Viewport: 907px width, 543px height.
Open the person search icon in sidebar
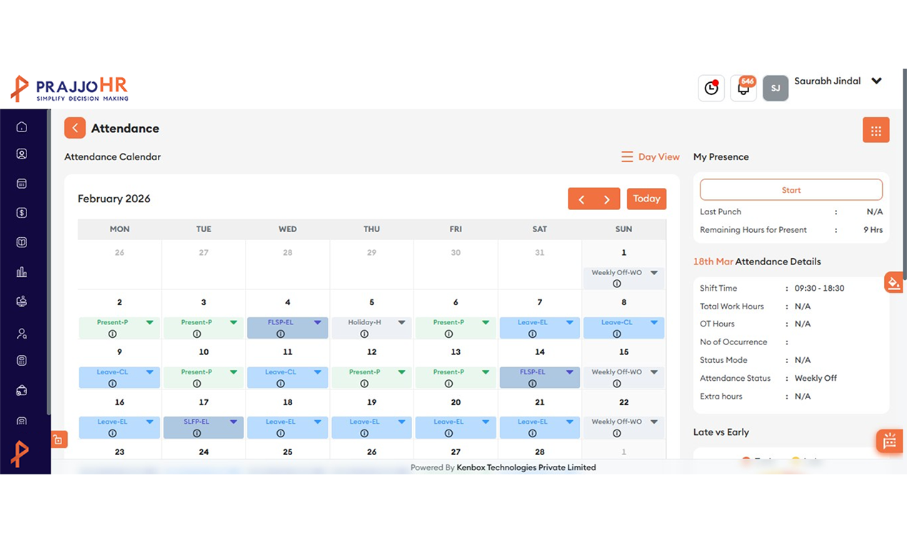point(22,334)
